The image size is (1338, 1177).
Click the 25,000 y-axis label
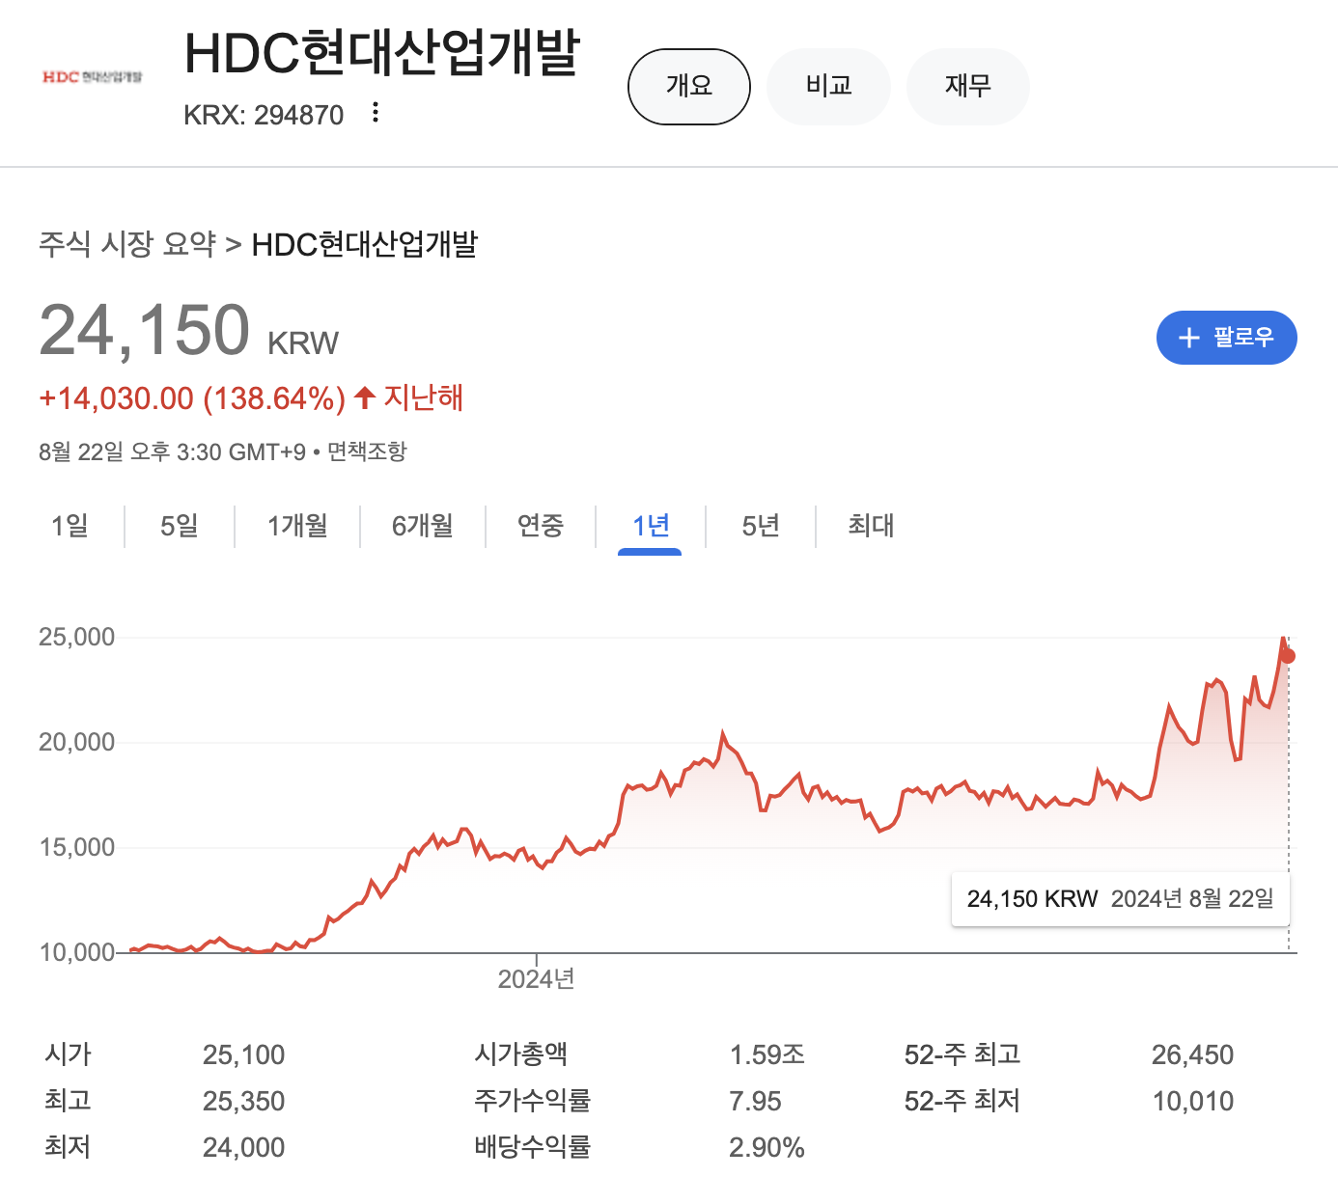(x=76, y=637)
